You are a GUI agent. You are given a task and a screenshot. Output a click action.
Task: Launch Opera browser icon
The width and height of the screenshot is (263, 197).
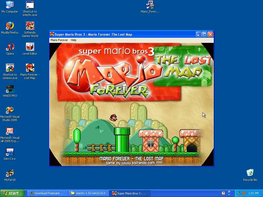click(x=10, y=49)
